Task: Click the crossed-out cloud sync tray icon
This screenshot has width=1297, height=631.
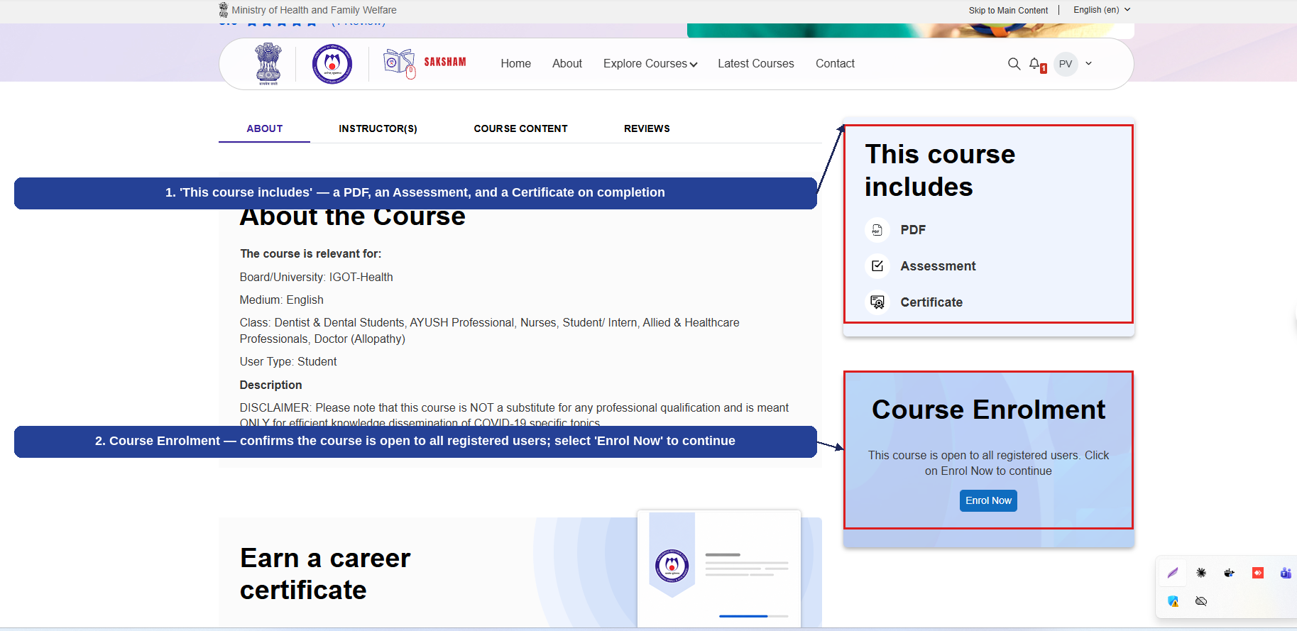Action: [x=1201, y=601]
